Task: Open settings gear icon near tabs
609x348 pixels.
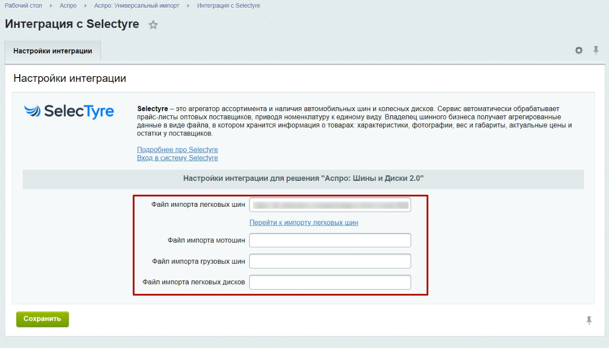Action: pos(579,50)
